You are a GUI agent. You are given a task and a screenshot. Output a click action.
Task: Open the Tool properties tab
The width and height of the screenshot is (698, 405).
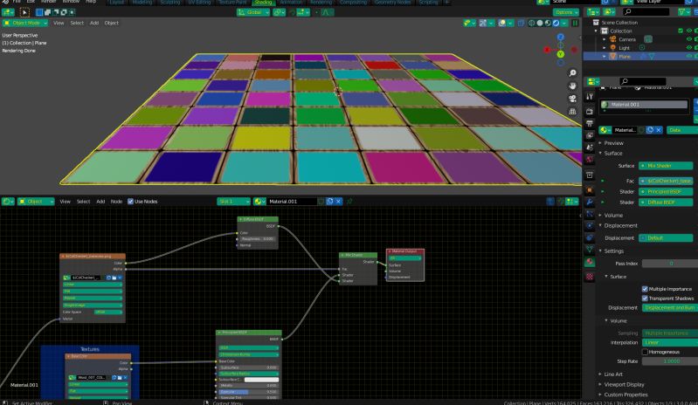tap(590, 97)
